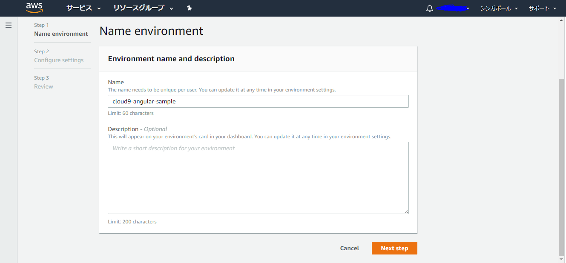Go to Step 2 Configure settings
566x263 pixels.
tap(59, 60)
